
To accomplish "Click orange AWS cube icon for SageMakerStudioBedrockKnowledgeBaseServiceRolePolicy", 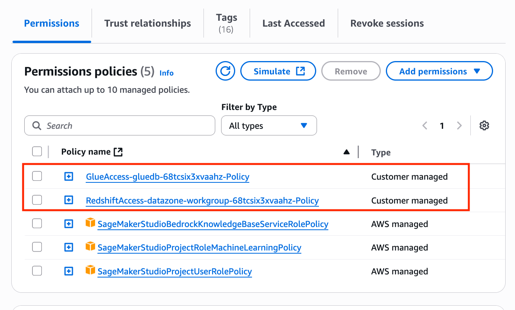I will [90, 223].
